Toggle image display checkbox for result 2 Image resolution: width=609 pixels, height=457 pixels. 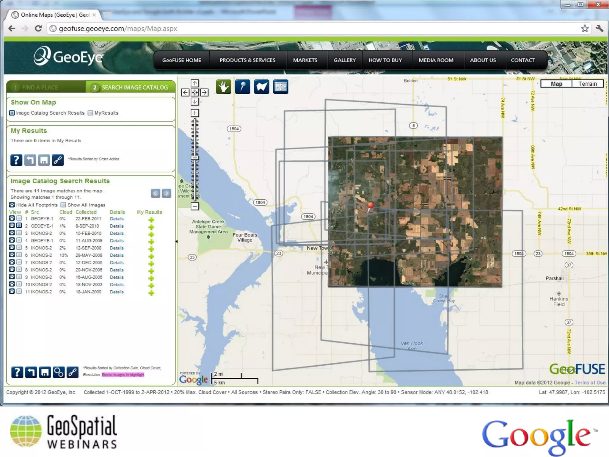pos(19,226)
